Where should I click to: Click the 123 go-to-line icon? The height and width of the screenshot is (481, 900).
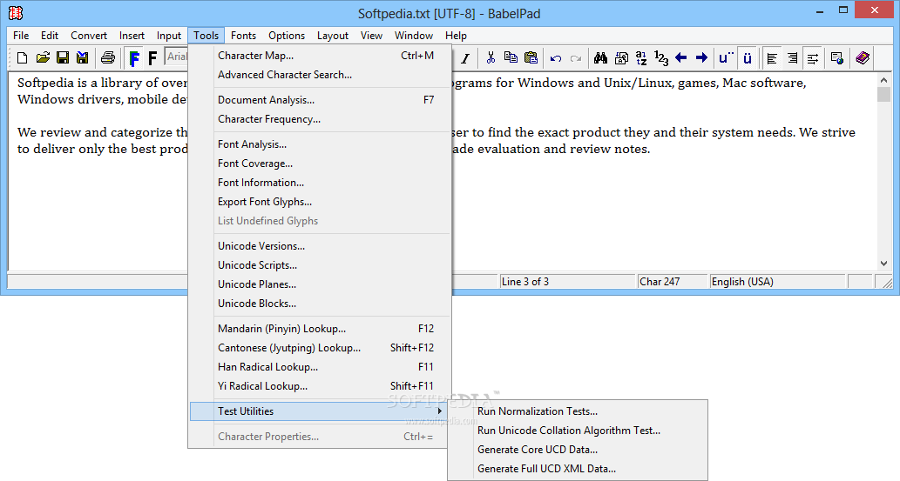pyautogui.click(x=661, y=58)
